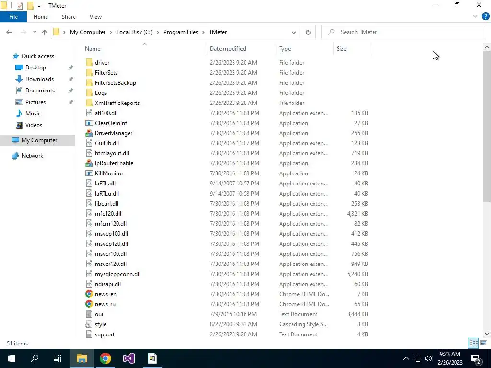The width and height of the screenshot is (491, 368).
Task: Open recent locations dropdown arrow
Action: (35, 32)
